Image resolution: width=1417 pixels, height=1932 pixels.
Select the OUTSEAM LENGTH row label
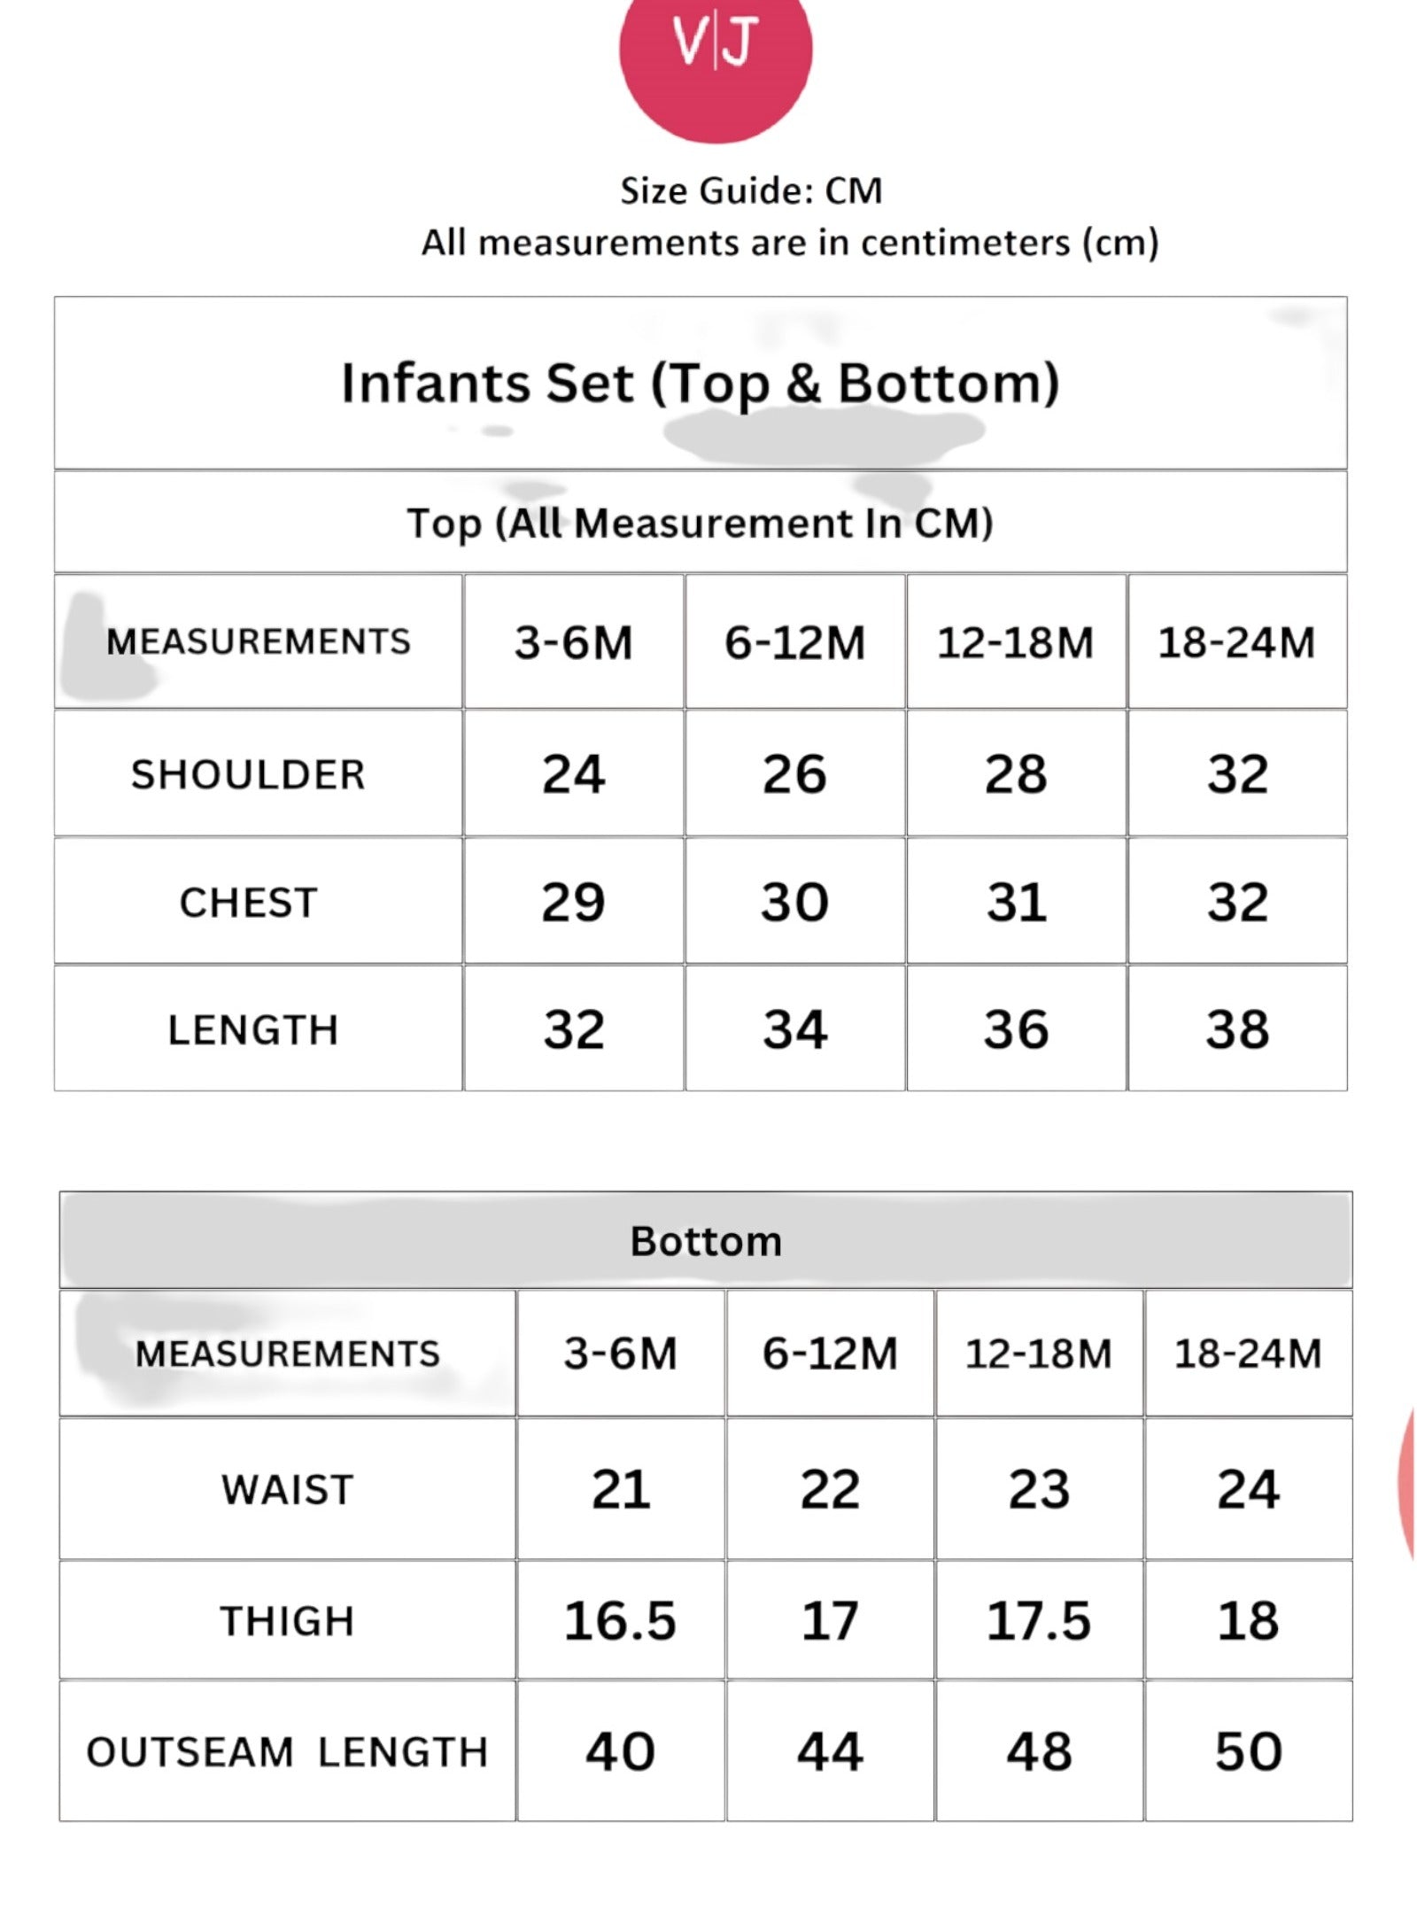(288, 1752)
